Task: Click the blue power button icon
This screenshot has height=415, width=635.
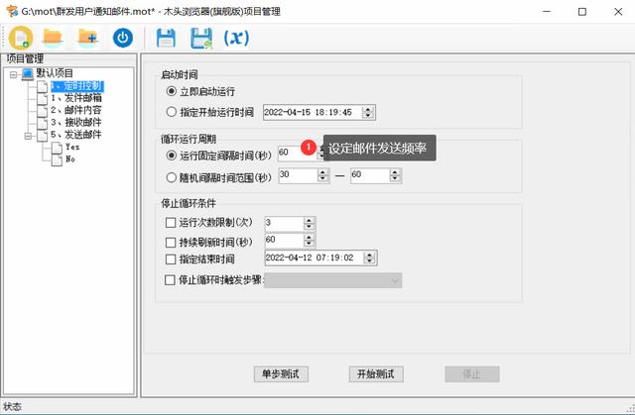Action: [123, 38]
